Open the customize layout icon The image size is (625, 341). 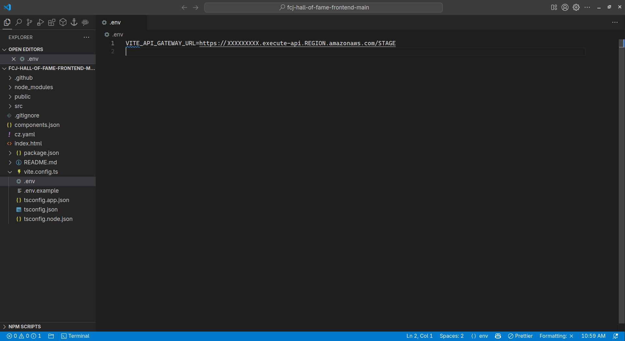[554, 7]
